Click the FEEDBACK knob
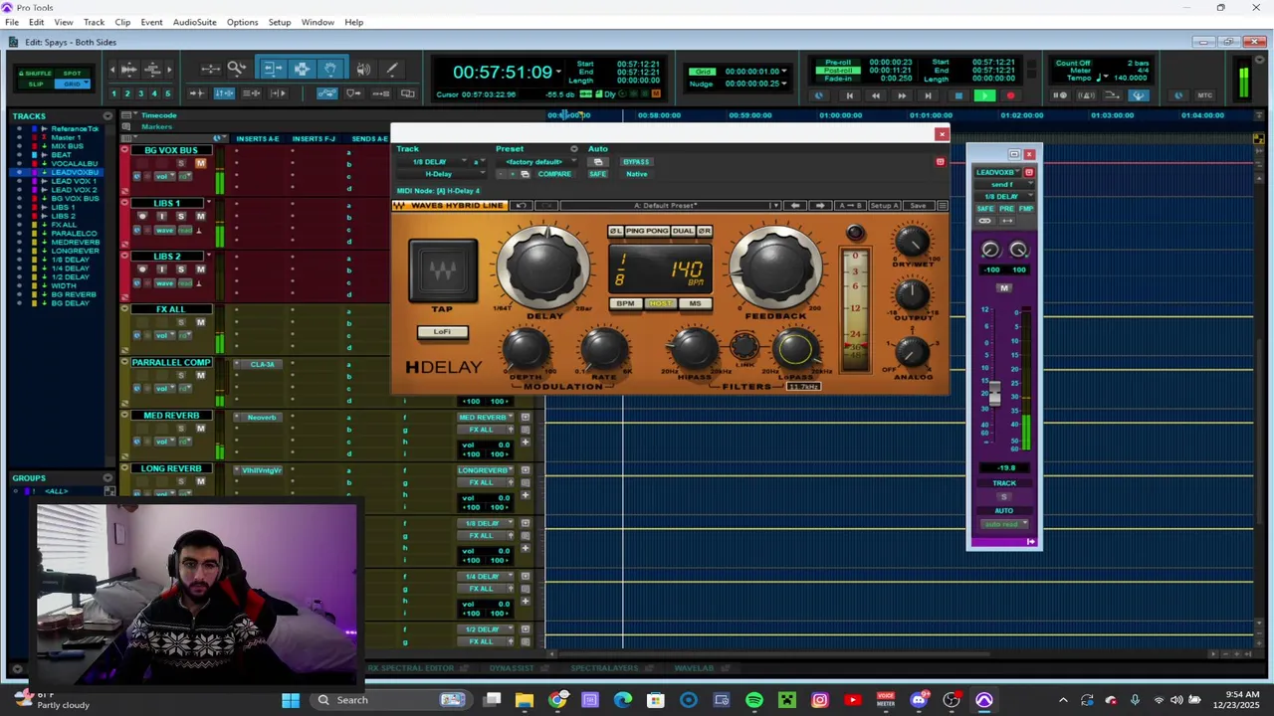Image resolution: width=1274 pixels, height=716 pixels. point(776,267)
